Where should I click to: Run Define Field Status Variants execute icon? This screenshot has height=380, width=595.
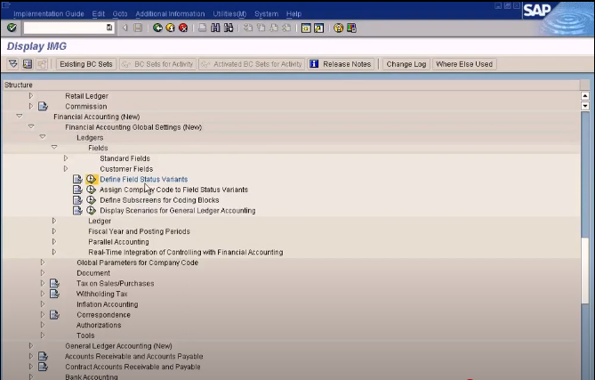(91, 179)
